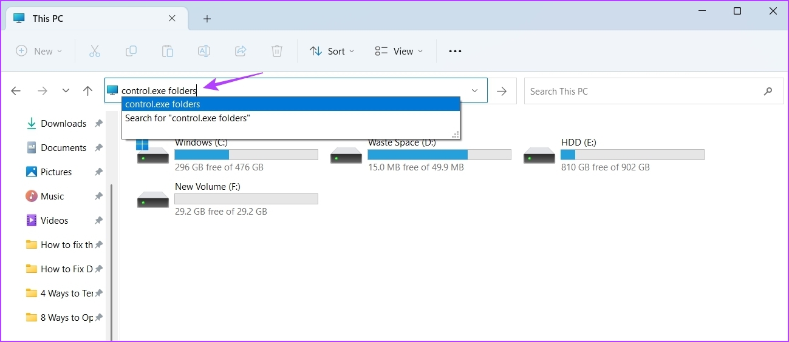
Task: Click '810 GB free of 902 GB' text
Action: (x=606, y=167)
